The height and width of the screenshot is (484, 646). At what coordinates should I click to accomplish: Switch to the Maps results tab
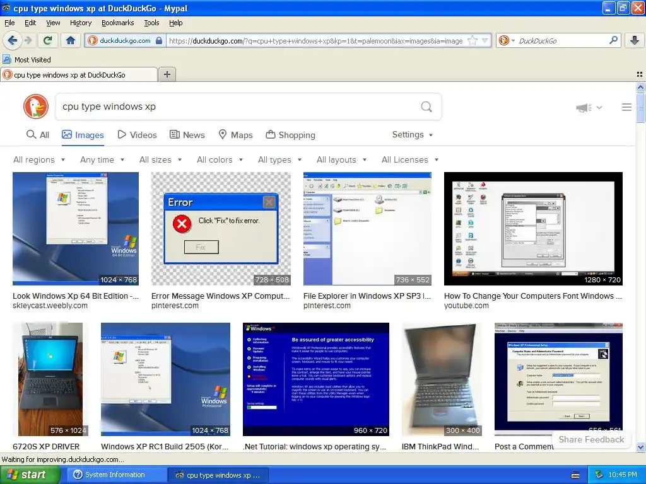pos(235,135)
